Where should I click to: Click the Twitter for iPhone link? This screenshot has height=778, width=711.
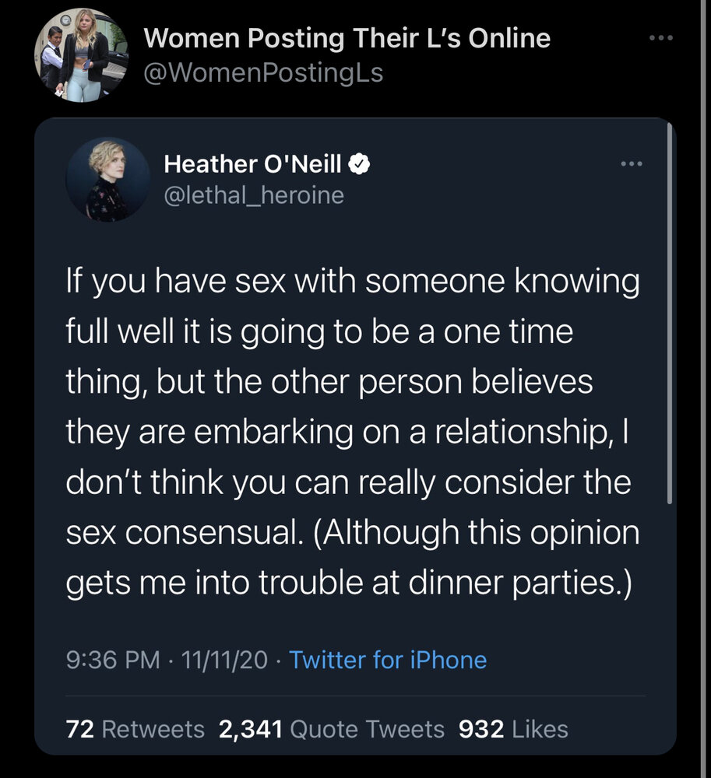point(388,661)
